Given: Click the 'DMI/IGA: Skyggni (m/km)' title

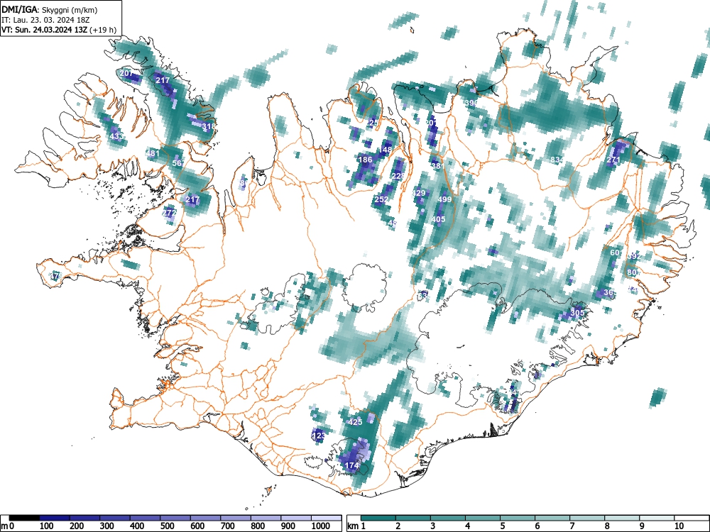Looking at the screenshot, I should (x=50, y=9).
